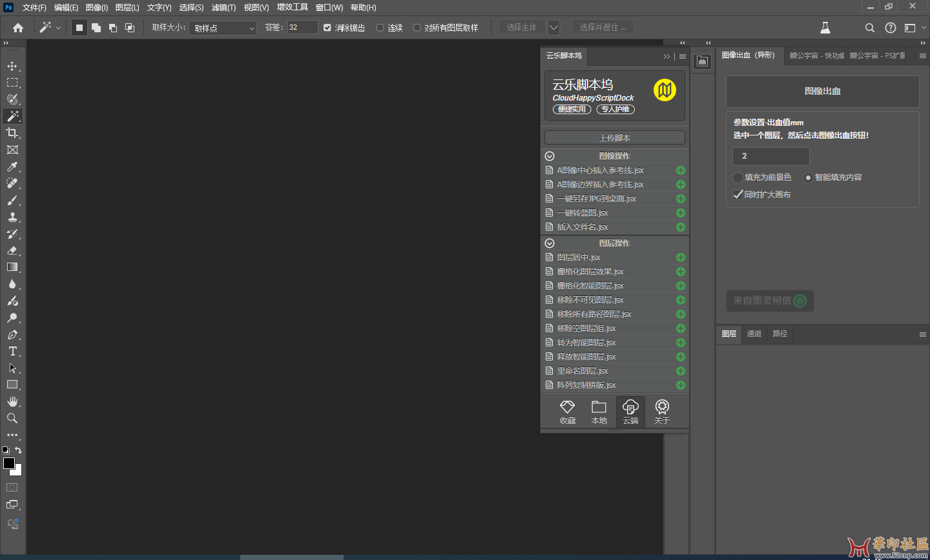Image resolution: width=930 pixels, height=560 pixels.
Task: Open the 文件(F) menu
Action: click(34, 8)
